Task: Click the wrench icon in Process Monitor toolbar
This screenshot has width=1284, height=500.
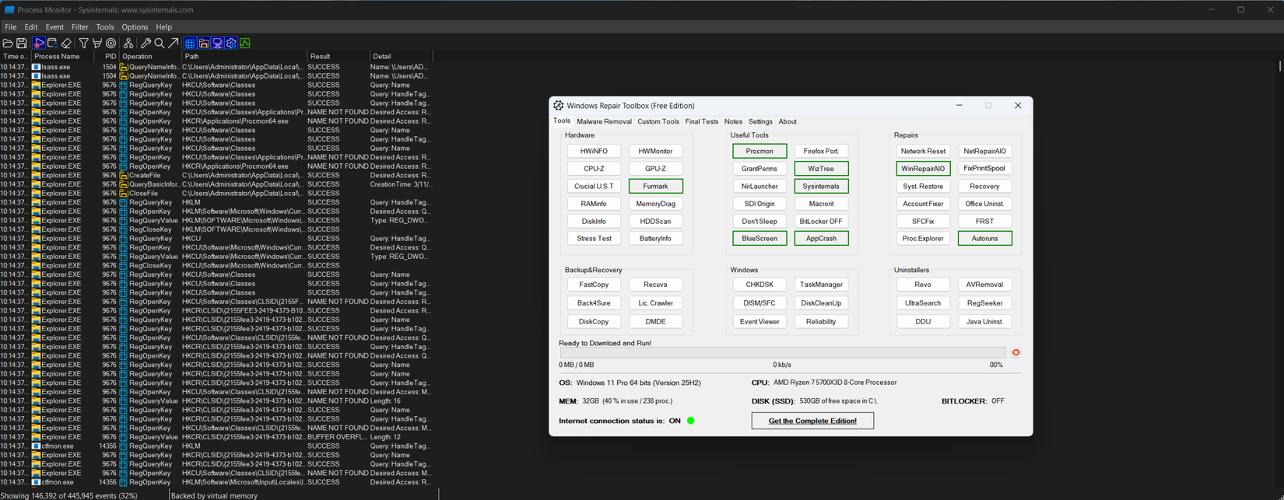Action: coord(146,43)
